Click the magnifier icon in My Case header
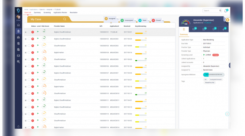Image resolution: width=245 pixels, height=136 pixels. tap(65, 19)
